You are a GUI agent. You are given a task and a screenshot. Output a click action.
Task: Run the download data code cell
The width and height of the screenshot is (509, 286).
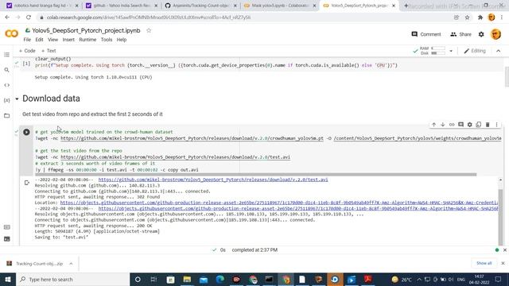26,132
